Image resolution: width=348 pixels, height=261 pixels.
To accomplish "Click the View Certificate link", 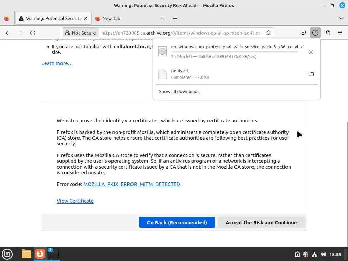I will pyautogui.click(x=75, y=201).
